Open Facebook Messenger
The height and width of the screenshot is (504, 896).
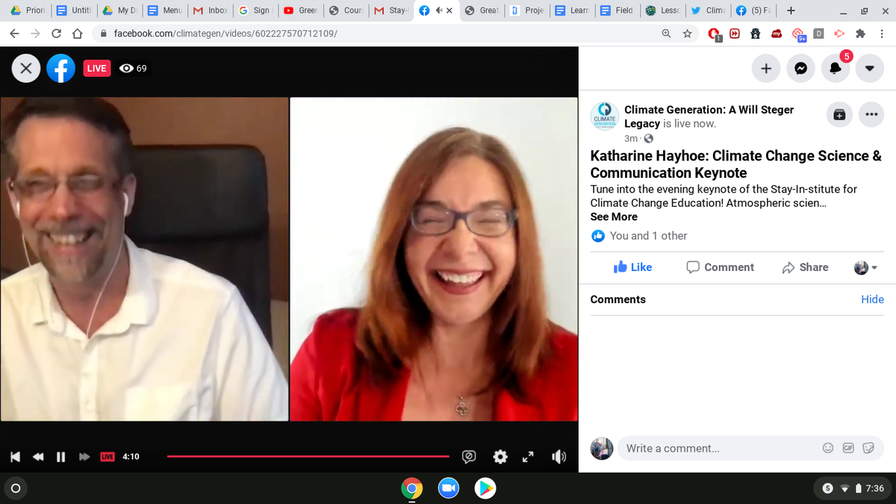coord(800,69)
